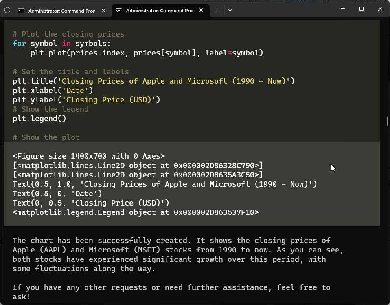
Task: Click the '# Plot the closing prices' comment
Action: [68, 34]
